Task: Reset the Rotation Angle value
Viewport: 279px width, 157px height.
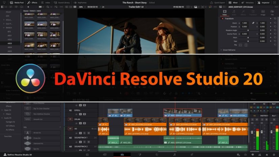Action: tap(275, 30)
